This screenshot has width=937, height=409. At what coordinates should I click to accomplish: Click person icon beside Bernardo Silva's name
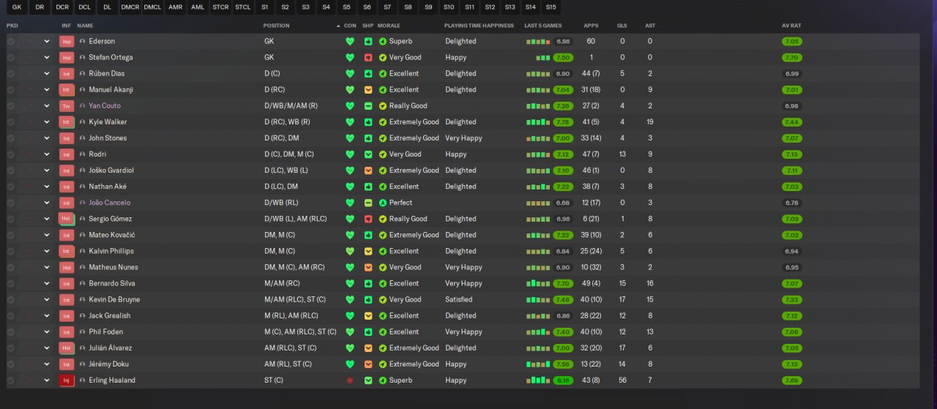click(x=83, y=284)
